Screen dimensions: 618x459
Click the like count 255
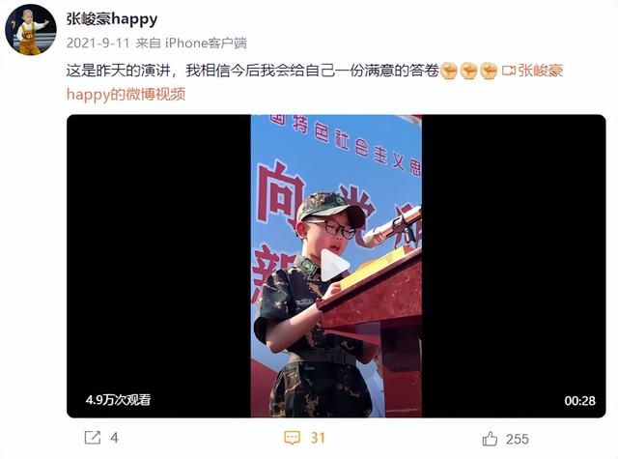click(518, 439)
